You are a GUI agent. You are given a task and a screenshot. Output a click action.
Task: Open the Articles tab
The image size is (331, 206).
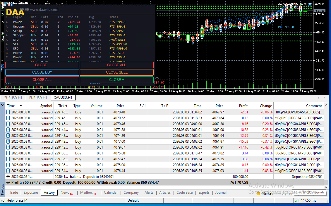[x=165, y=193]
